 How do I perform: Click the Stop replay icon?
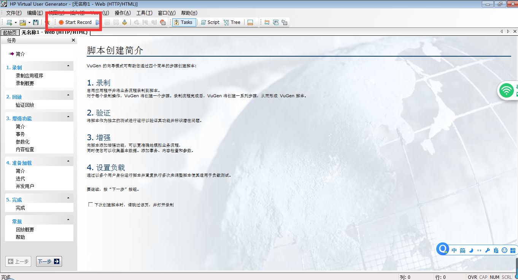(108, 22)
